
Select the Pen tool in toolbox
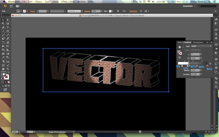point(3,27)
